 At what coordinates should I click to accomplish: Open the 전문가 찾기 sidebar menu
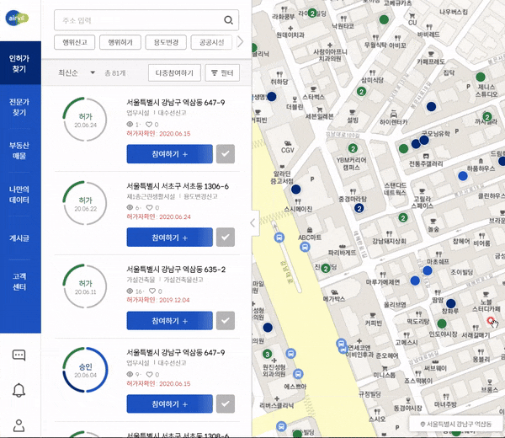point(19,107)
